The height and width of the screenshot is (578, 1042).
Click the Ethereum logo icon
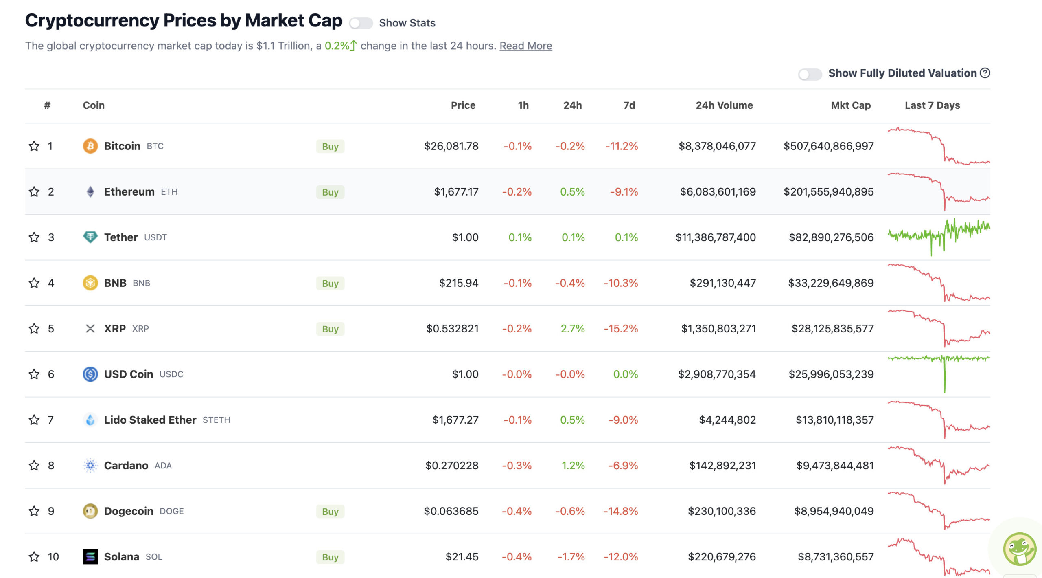pyautogui.click(x=90, y=191)
